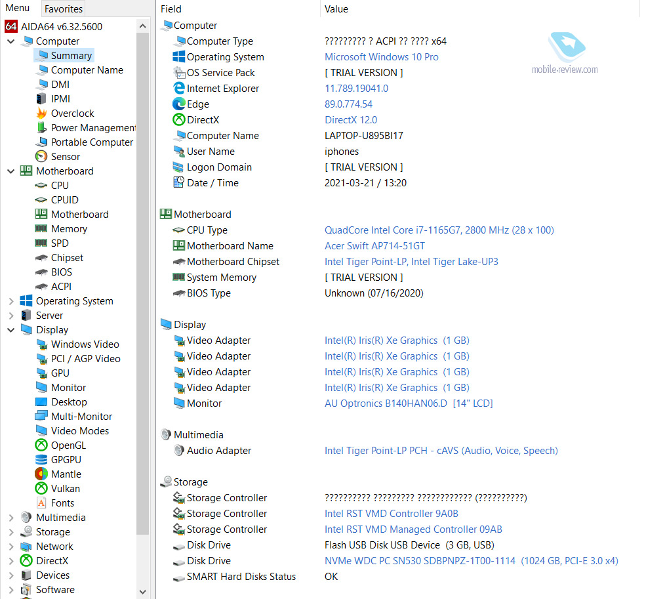Click the Vulkan icon in the tree
This screenshot has width=646, height=599.
pos(41,489)
